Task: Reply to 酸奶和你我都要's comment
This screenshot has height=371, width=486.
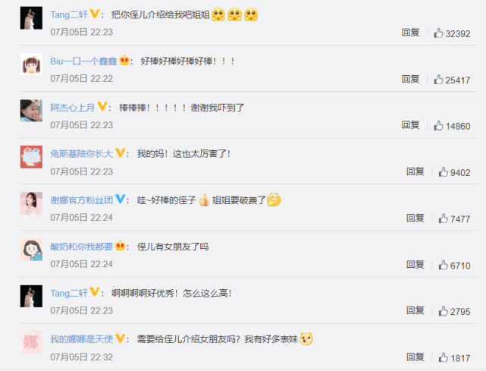Action: [x=415, y=265]
